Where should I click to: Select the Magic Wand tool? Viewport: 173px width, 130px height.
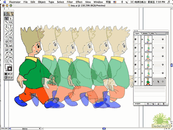(x=6, y=22)
